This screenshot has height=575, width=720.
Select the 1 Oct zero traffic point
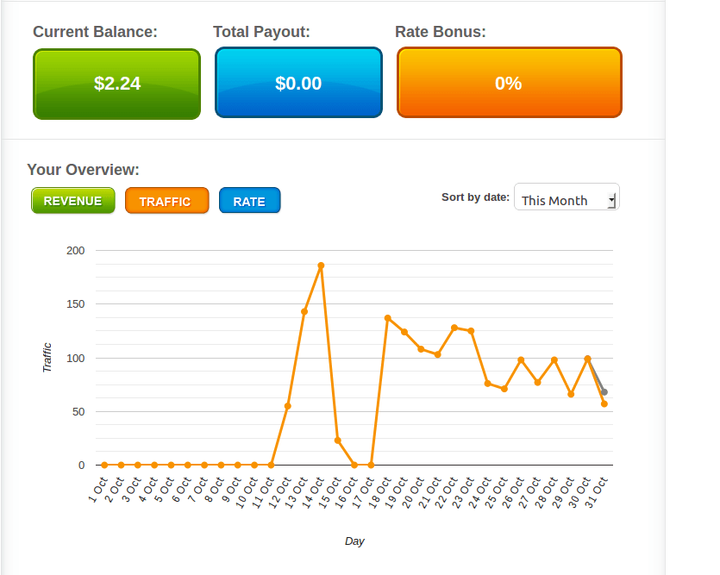pos(104,465)
